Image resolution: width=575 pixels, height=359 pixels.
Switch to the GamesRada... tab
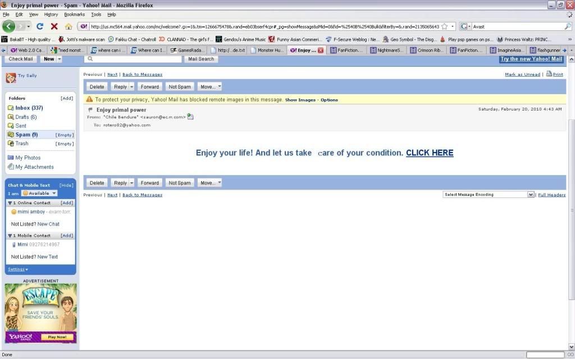point(186,50)
